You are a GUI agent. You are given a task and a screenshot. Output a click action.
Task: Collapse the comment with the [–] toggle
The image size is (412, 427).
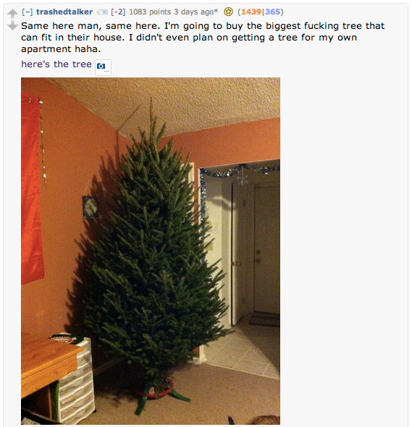(28, 12)
